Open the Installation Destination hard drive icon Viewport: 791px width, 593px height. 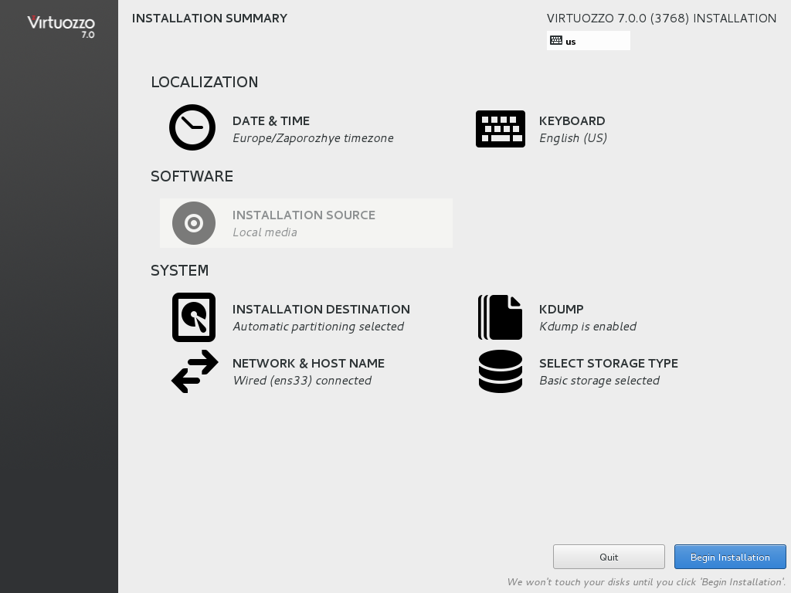[x=194, y=317]
